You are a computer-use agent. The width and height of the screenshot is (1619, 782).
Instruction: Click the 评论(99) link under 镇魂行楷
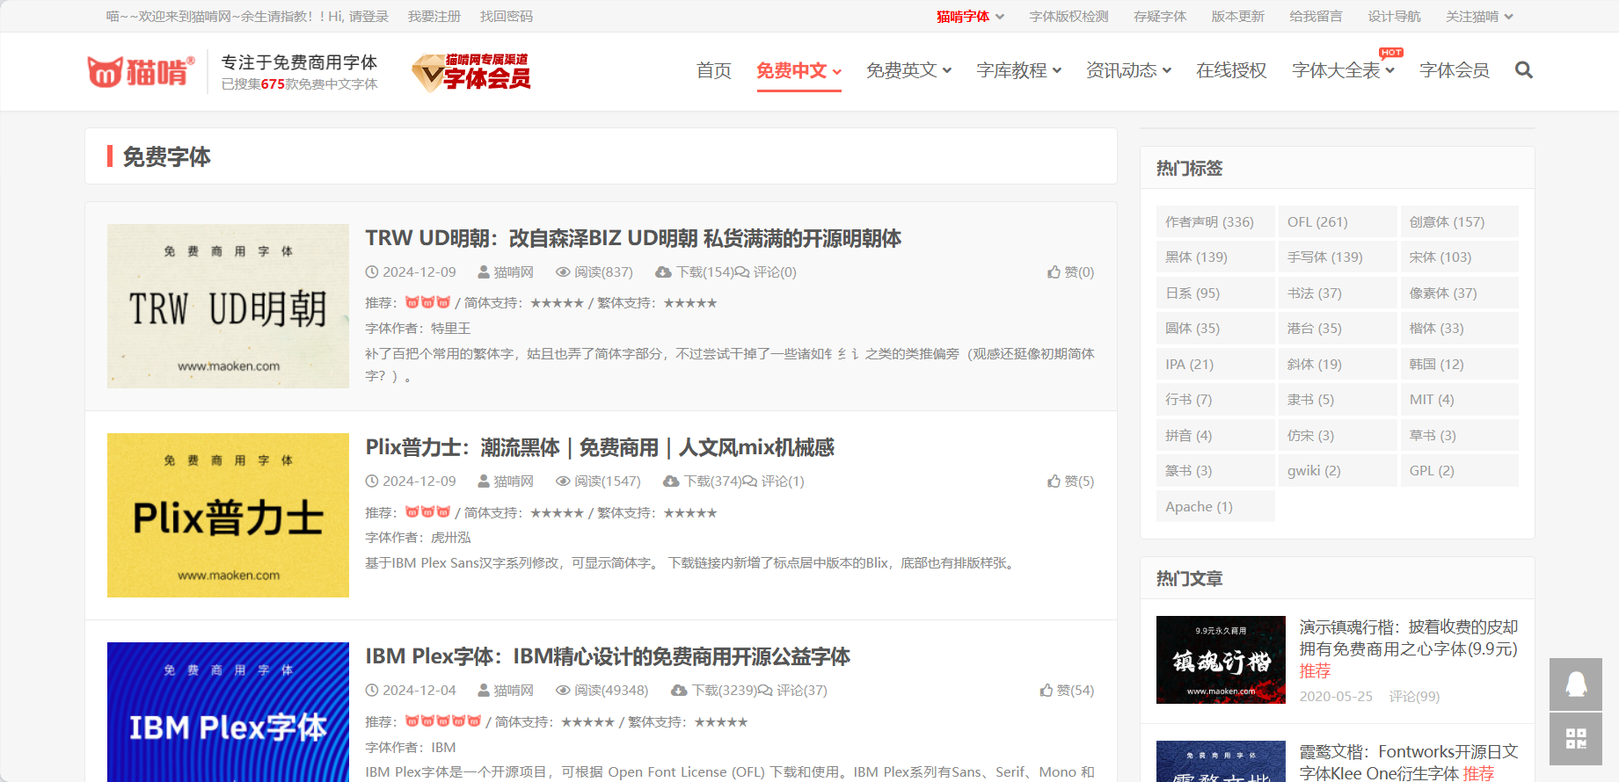tap(1414, 697)
